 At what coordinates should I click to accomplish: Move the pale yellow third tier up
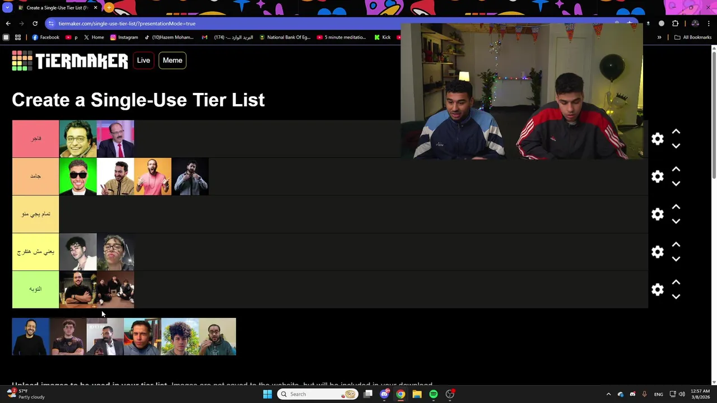(x=676, y=207)
